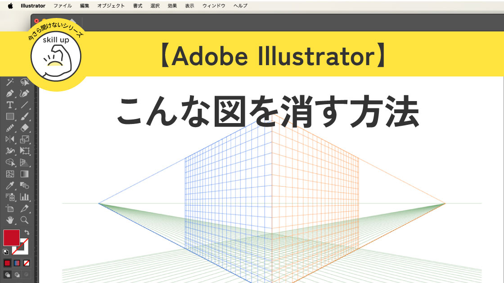Select the Type tool
504x283 pixels.
tap(10, 105)
